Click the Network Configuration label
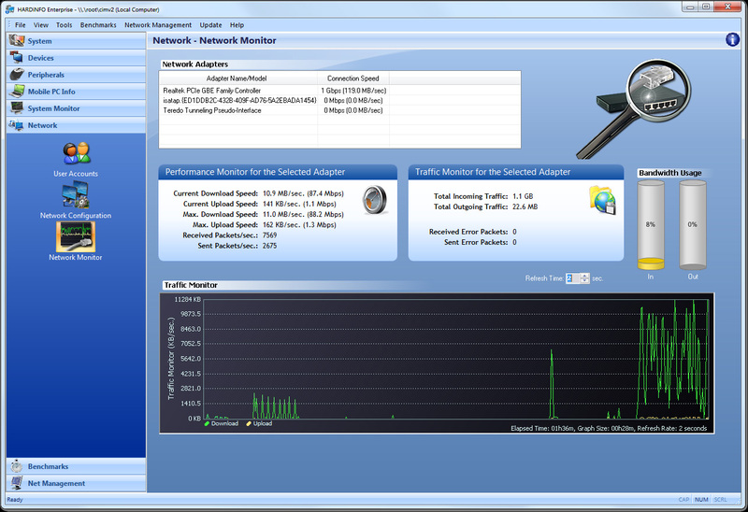The image size is (748, 512). [76, 216]
